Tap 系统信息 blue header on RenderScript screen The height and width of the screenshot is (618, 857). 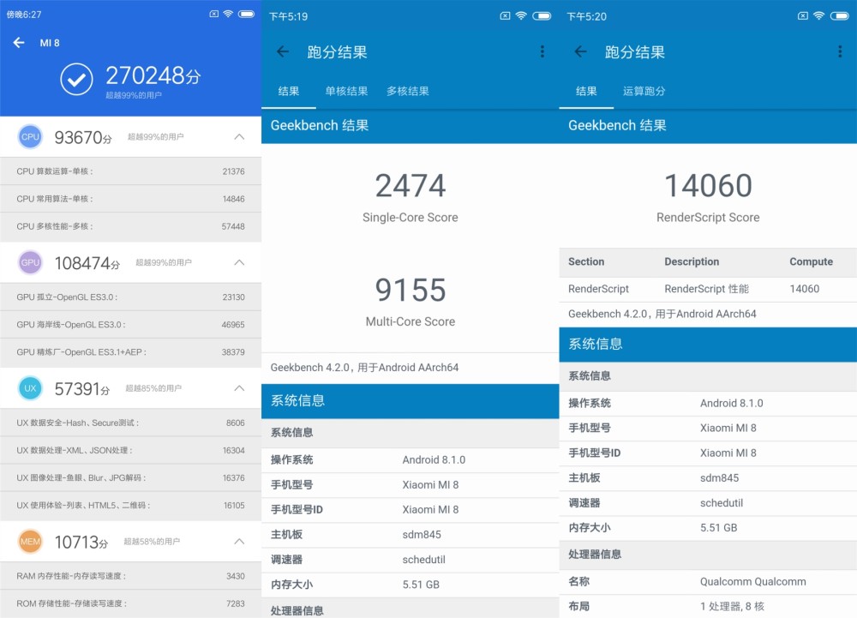tap(708, 345)
